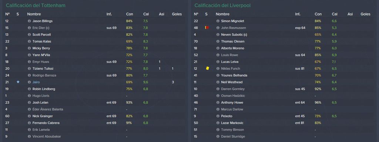Click info icon next to Hugo Lloris

coord(29,96)
